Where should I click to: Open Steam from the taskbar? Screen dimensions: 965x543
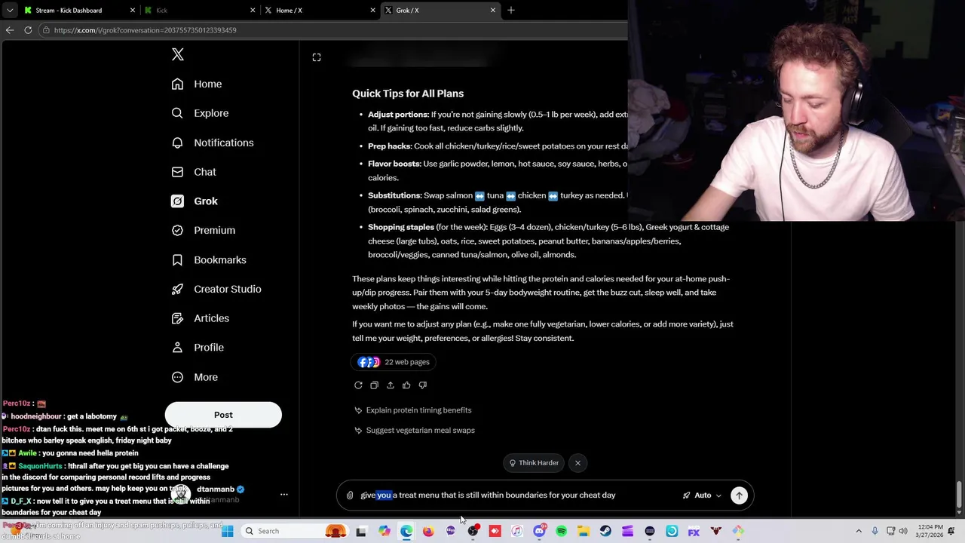(x=605, y=531)
